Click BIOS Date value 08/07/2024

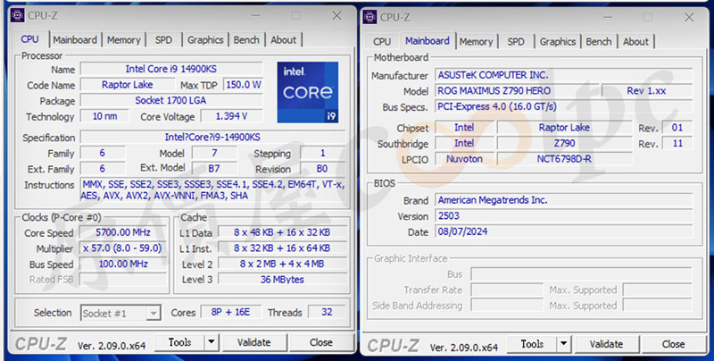(564, 231)
